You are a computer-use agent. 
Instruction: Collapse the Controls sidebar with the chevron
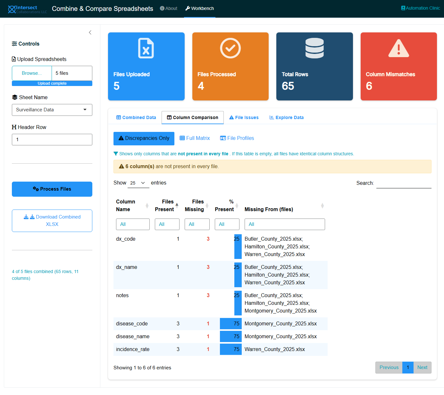point(90,32)
